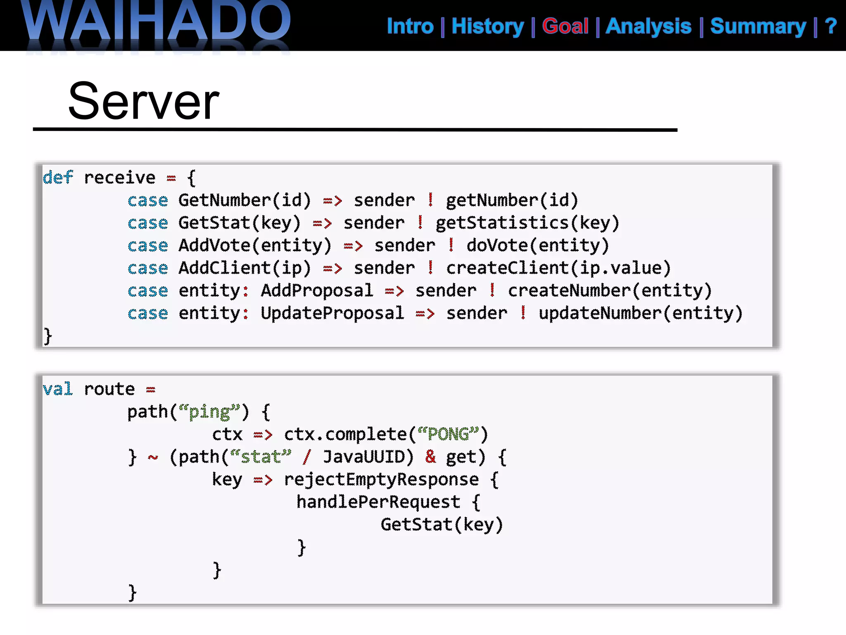The width and height of the screenshot is (846, 635).
Task: Go to the History section
Action: pyautogui.click(x=487, y=26)
